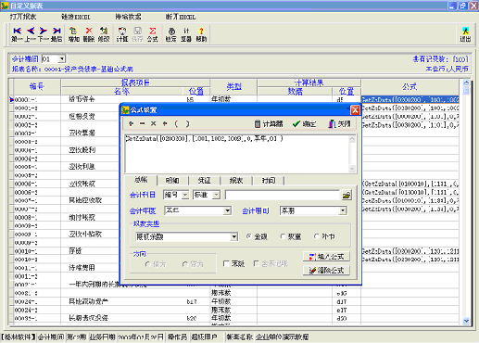The image size is (479, 343).
Task: Open the 编号 dropdown beside 会计科目
Action: click(x=184, y=195)
